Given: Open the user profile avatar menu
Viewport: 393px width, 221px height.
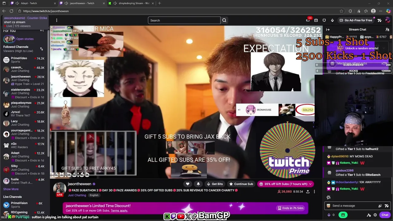Looking at the screenshot, I should [x=387, y=20].
